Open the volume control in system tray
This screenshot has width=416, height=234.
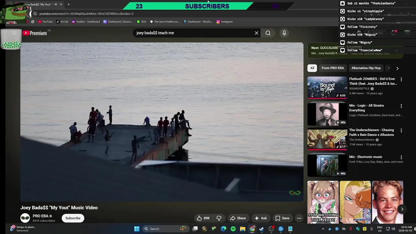[x=393, y=229]
